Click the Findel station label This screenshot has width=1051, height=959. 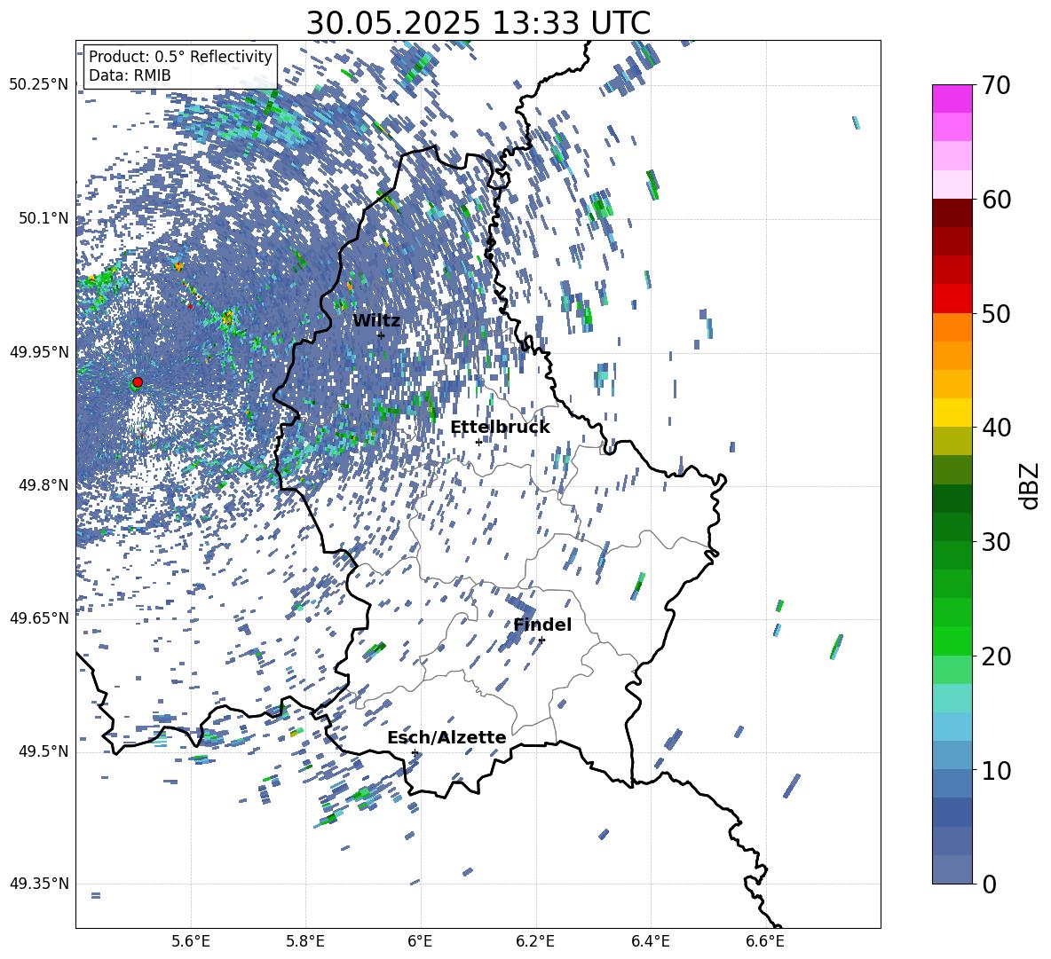[x=542, y=625]
